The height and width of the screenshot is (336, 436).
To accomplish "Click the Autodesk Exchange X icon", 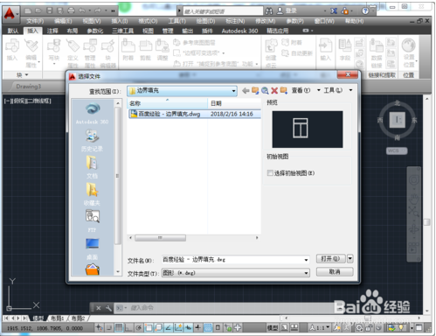I will pyautogui.click(x=334, y=11).
